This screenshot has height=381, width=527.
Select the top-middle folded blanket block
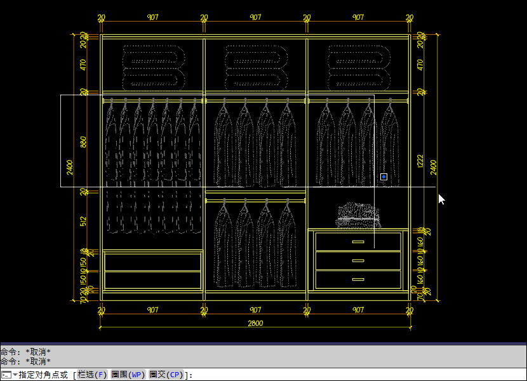(255, 67)
